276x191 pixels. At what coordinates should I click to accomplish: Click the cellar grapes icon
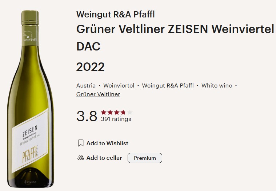coord(81,158)
